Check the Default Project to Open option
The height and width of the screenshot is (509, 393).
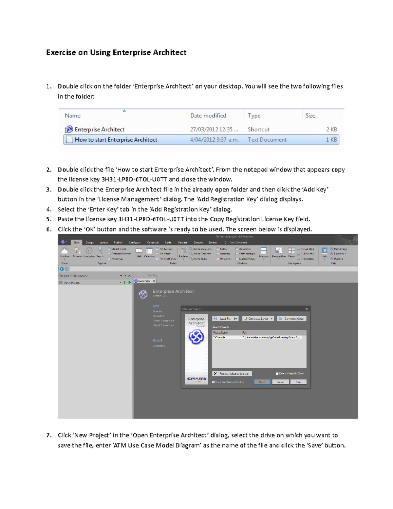(x=277, y=373)
